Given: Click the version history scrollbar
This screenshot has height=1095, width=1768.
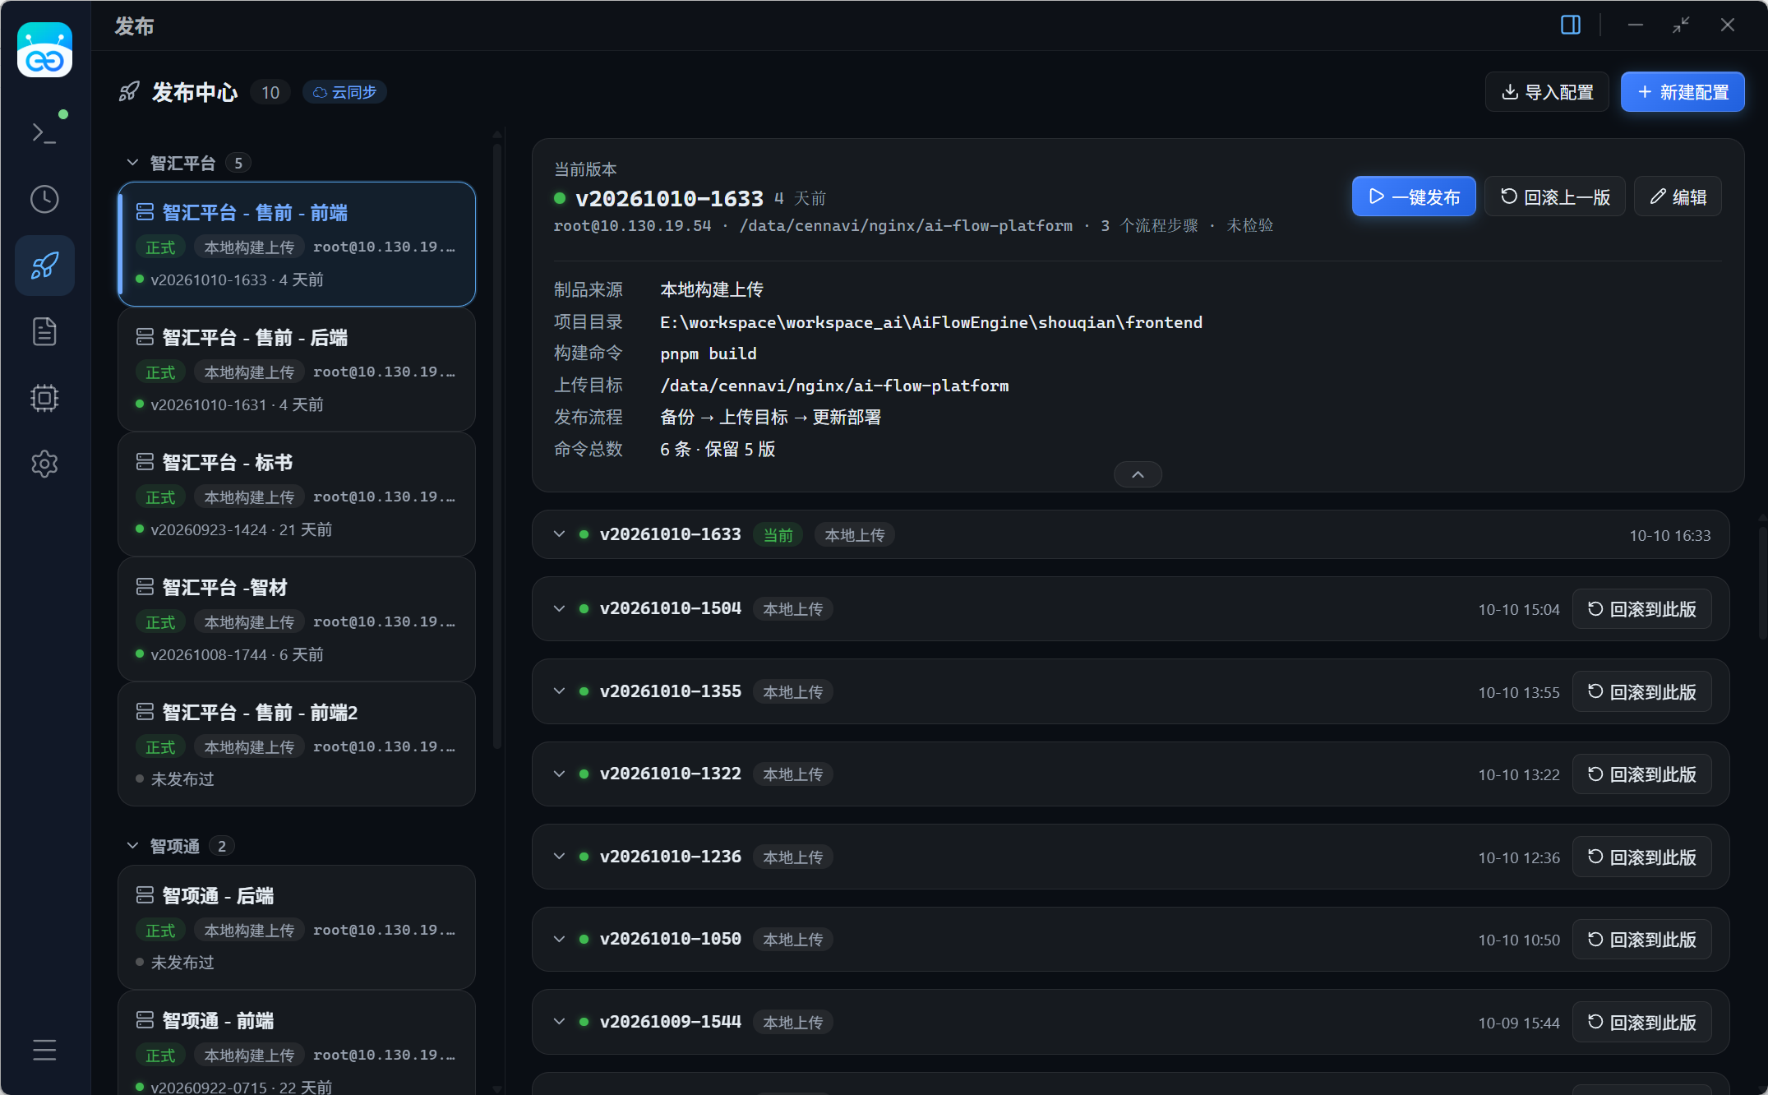Looking at the screenshot, I should 1761,584.
